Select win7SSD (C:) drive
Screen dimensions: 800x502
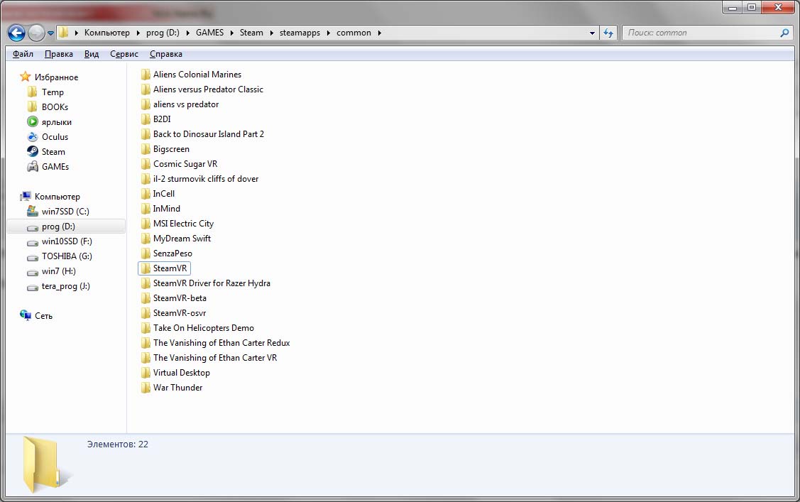coord(58,211)
